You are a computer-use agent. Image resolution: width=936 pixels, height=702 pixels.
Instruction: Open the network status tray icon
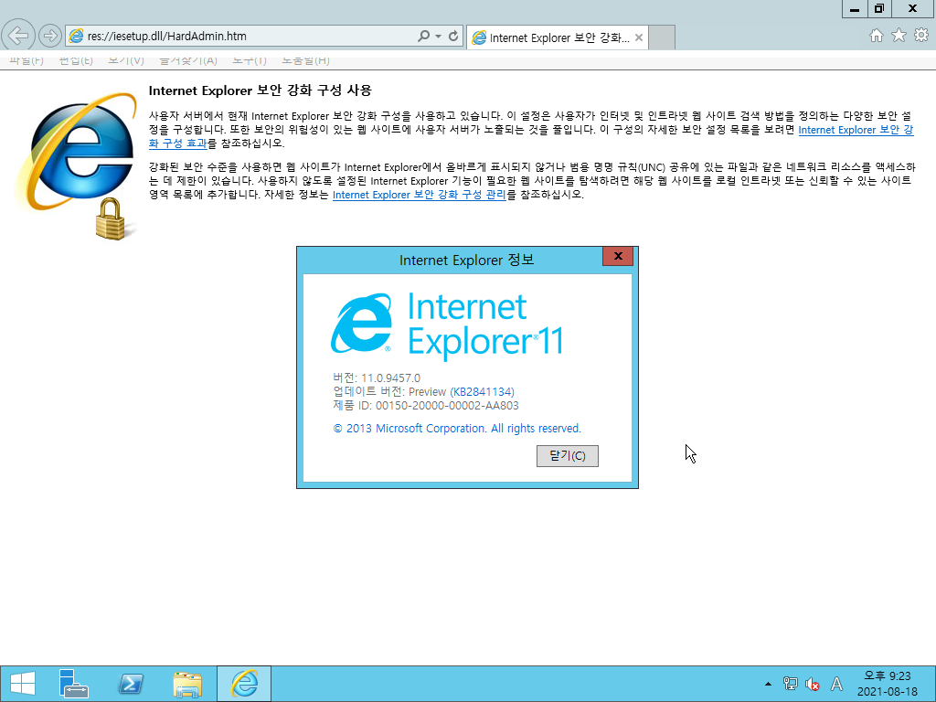click(x=790, y=684)
